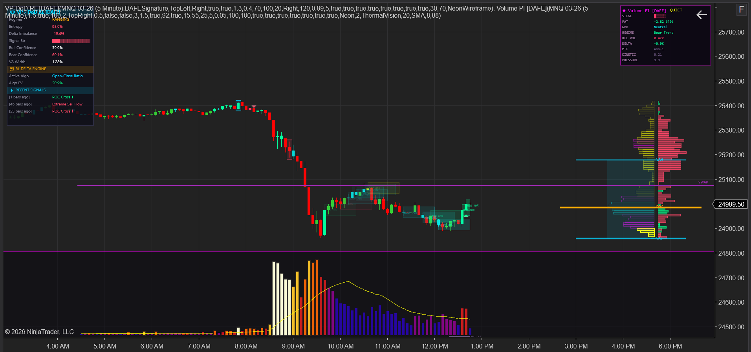
Task: Click the left arrow in Volume PI panel
Action: [x=702, y=15]
